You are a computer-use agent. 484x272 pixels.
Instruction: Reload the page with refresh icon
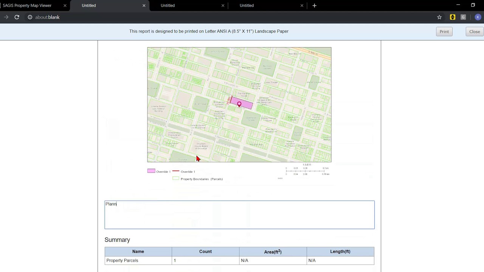coord(17,17)
